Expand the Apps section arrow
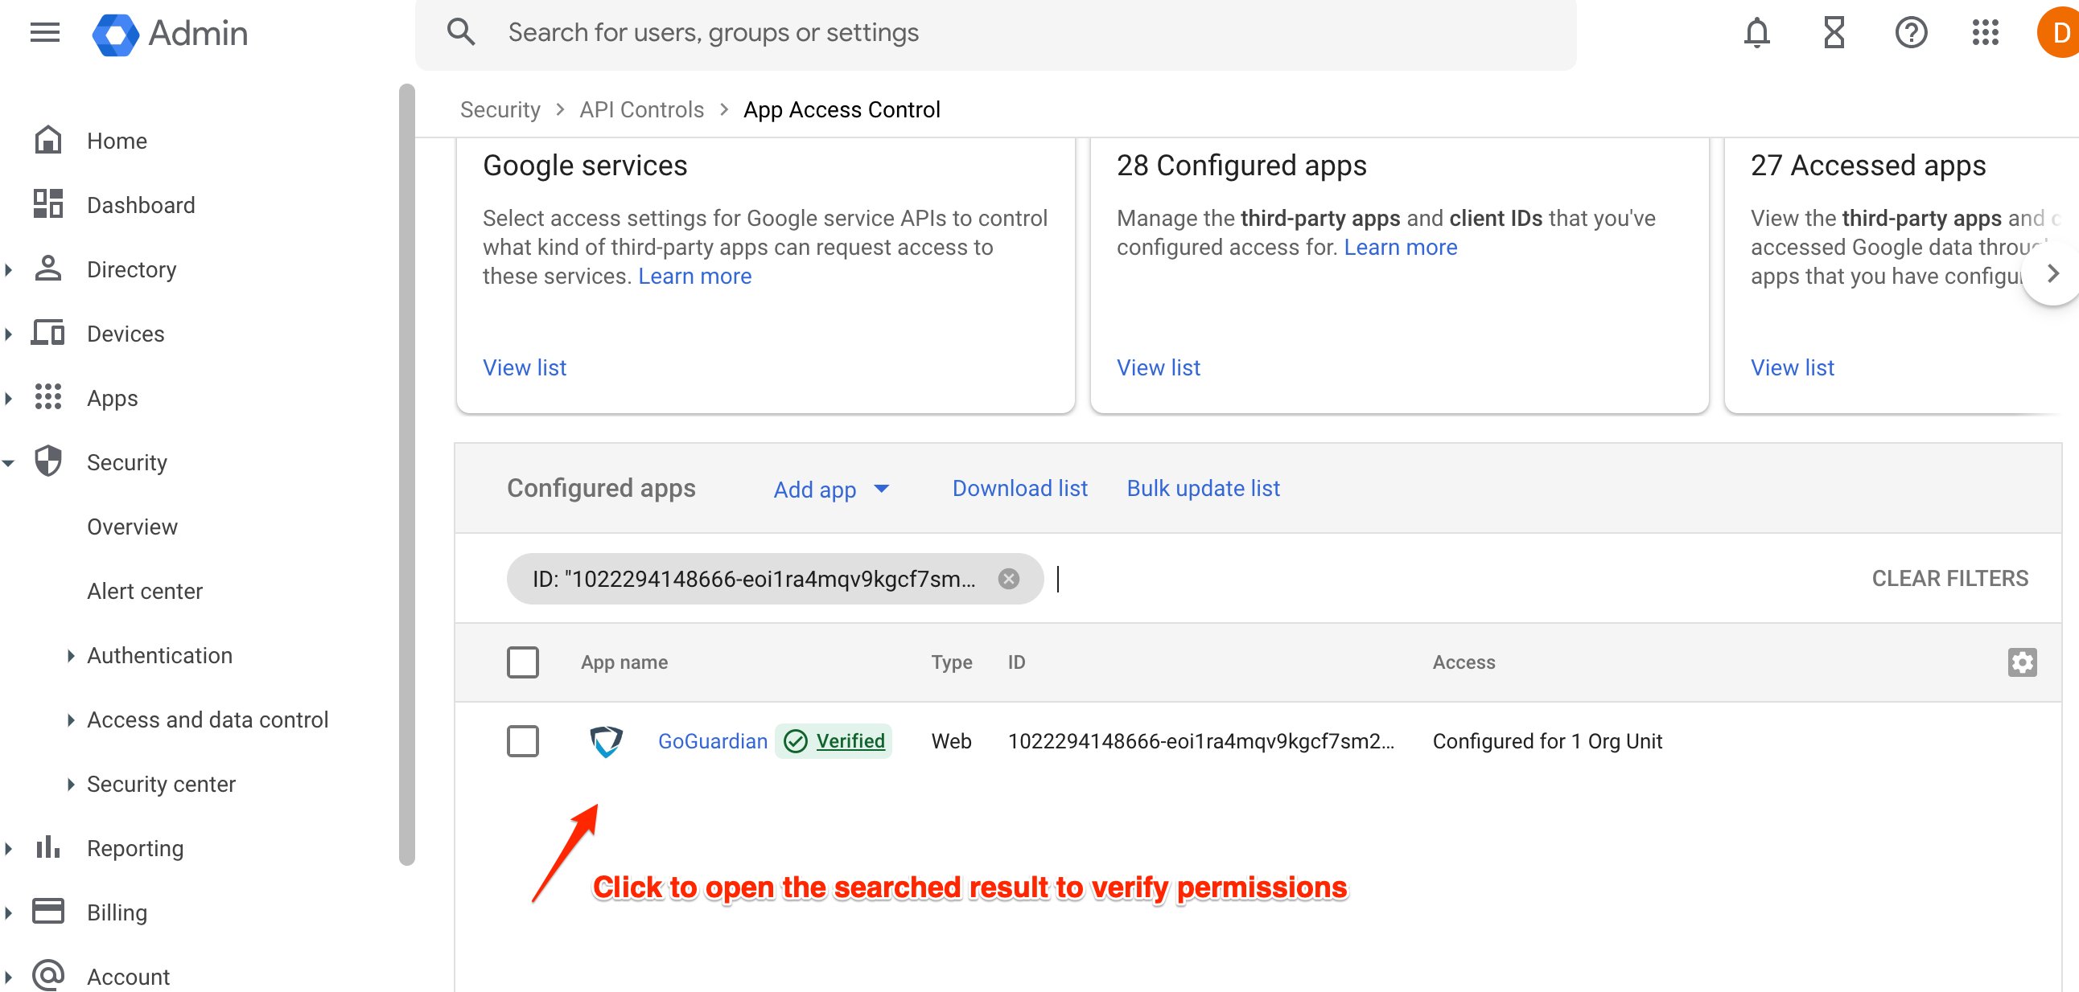 [9, 399]
